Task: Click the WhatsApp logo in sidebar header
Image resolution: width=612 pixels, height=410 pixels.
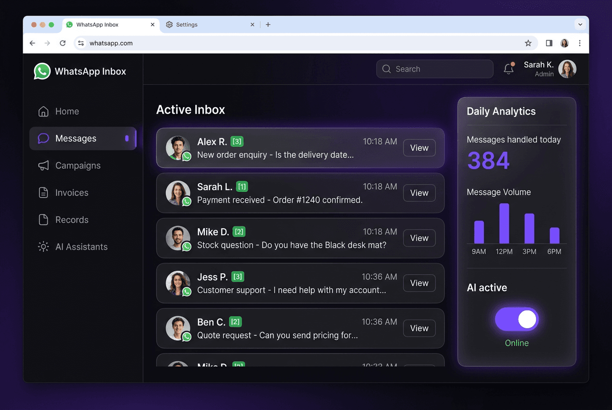Action: tap(42, 71)
